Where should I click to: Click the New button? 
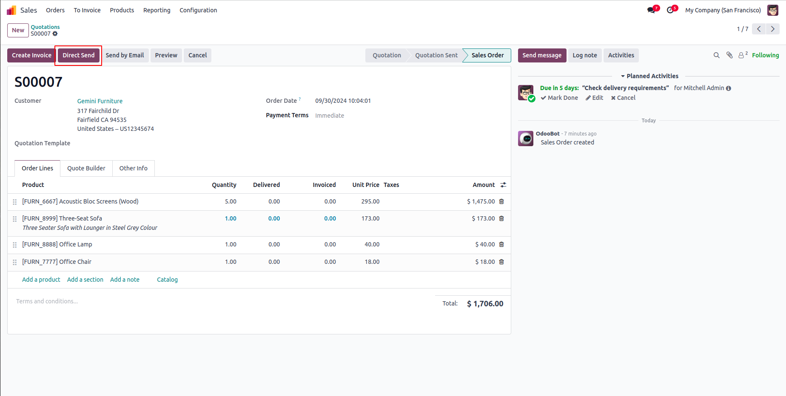click(x=18, y=30)
